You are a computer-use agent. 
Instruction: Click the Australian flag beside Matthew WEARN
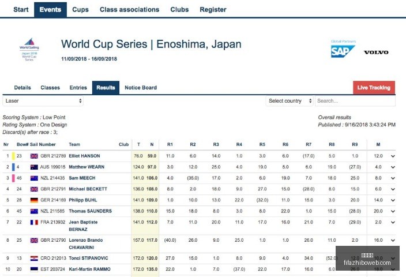point(34,167)
